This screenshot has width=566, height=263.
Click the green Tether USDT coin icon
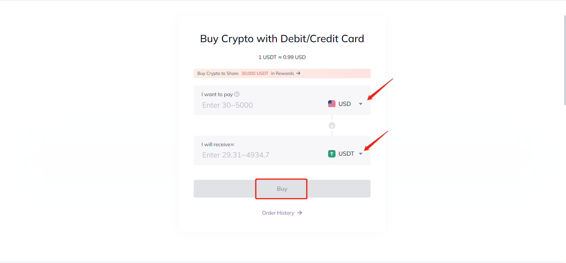[x=332, y=154]
